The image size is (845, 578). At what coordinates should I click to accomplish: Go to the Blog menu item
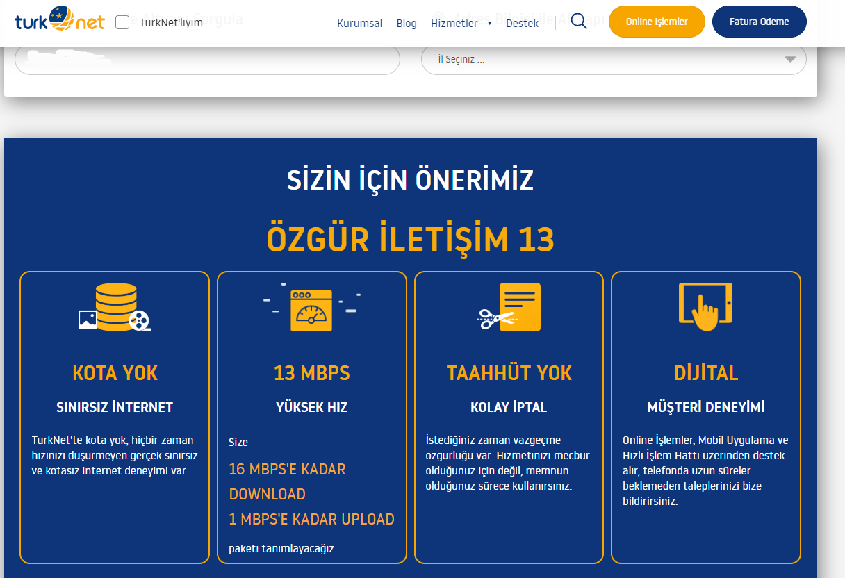(x=407, y=23)
